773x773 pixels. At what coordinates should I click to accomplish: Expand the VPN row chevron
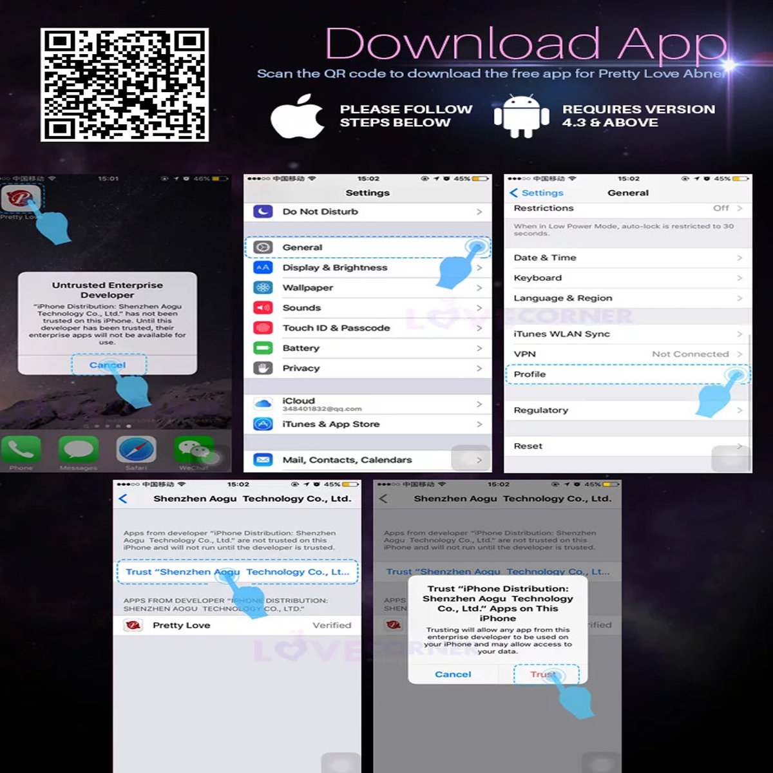click(x=740, y=354)
